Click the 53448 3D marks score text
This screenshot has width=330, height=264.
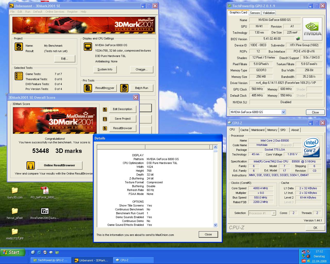[x=57, y=151]
